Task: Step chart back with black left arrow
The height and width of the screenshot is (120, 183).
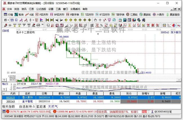Action: pyautogui.click(x=57, y=20)
